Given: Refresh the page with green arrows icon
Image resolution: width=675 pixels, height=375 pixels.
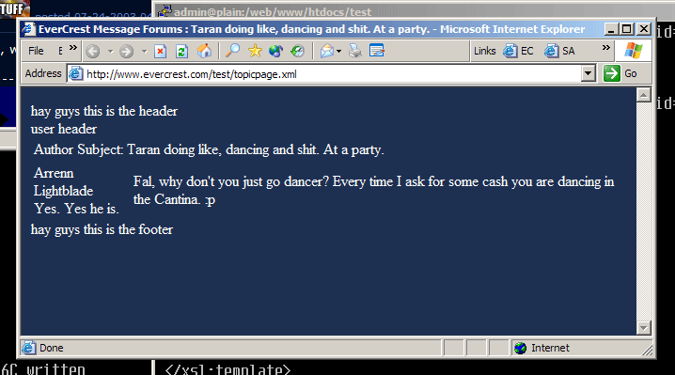Looking at the screenshot, I should [181, 52].
